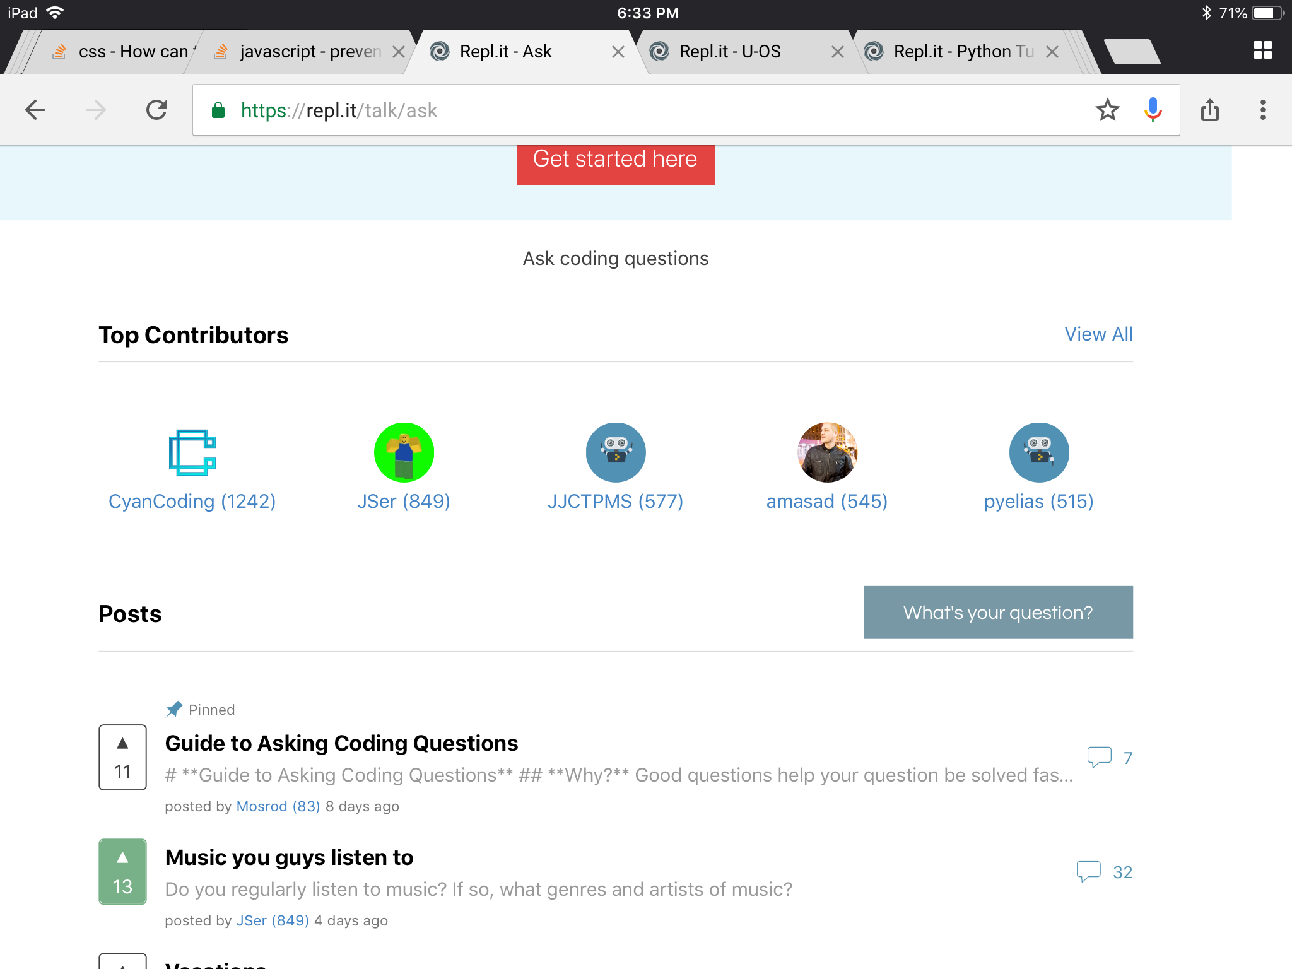The image size is (1292, 969).
Task: Click the 'What's your question?' button
Action: click(x=998, y=612)
